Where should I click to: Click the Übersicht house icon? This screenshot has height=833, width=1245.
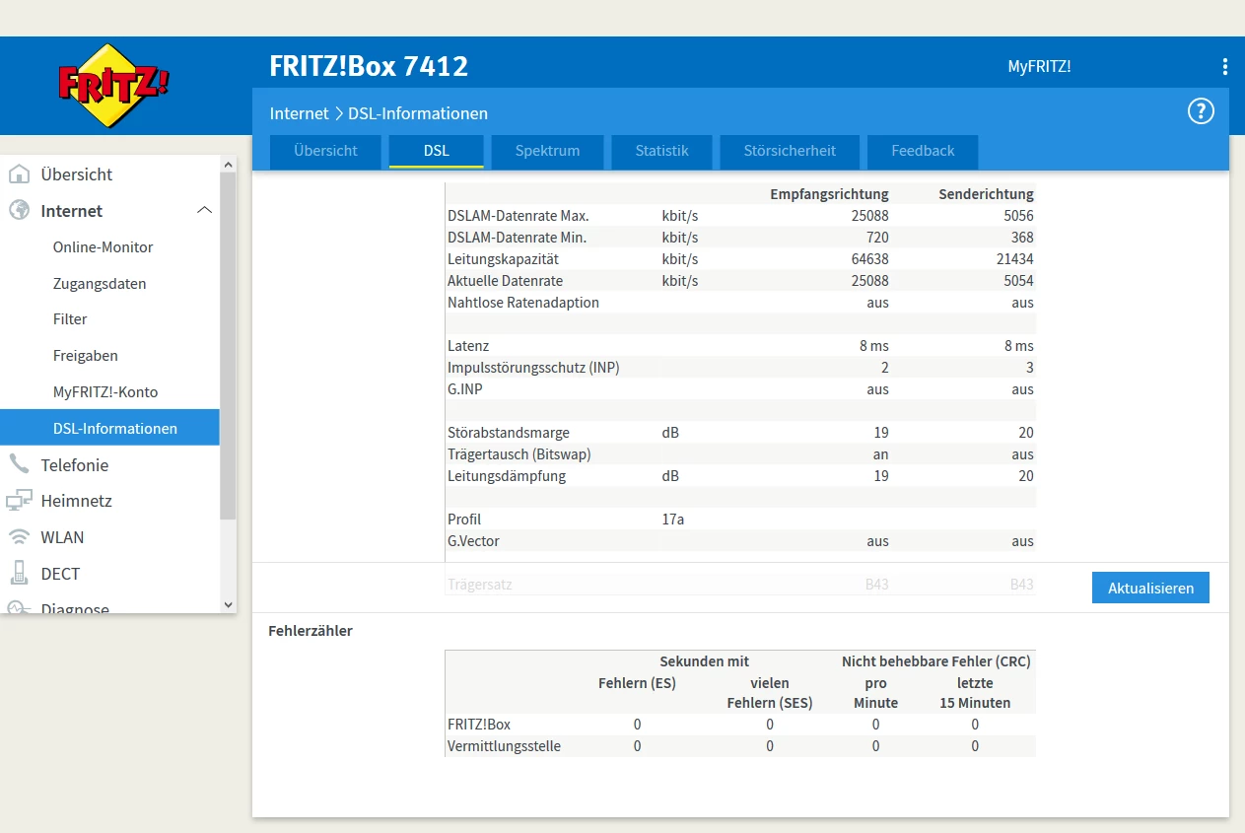click(x=19, y=174)
